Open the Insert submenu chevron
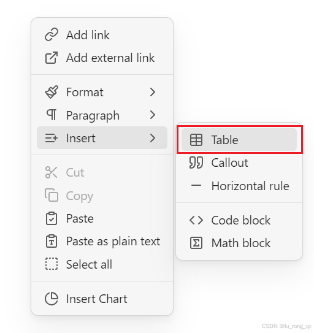The image size is (314, 333). 153,138
